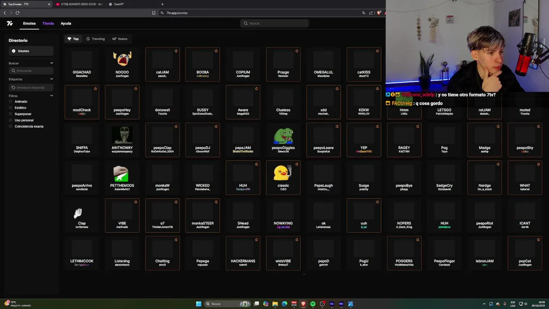Screen dimensions: 549x309
Task: Show hidden system tray icons
Action: tap(484, 304)
